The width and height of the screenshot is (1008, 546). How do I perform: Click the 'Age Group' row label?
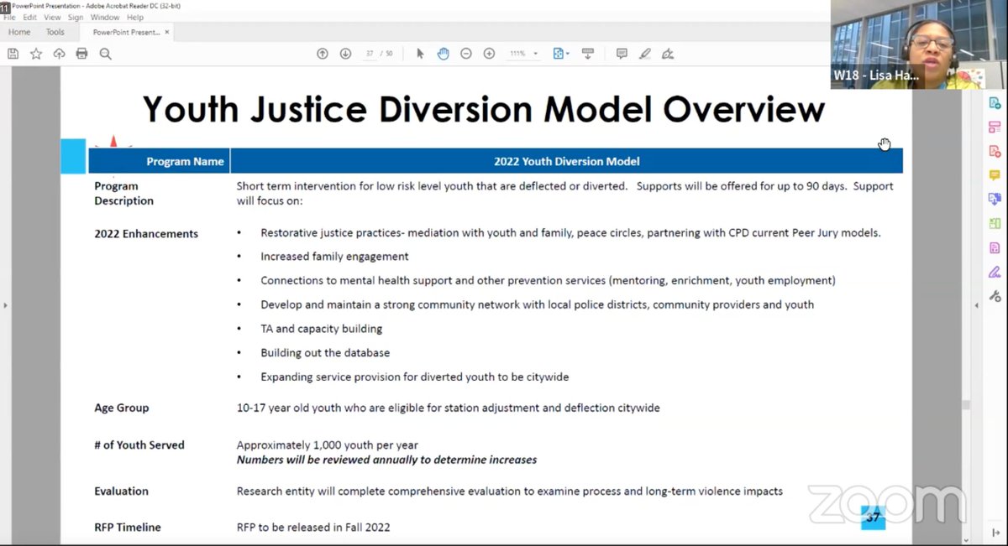(122, 408)
